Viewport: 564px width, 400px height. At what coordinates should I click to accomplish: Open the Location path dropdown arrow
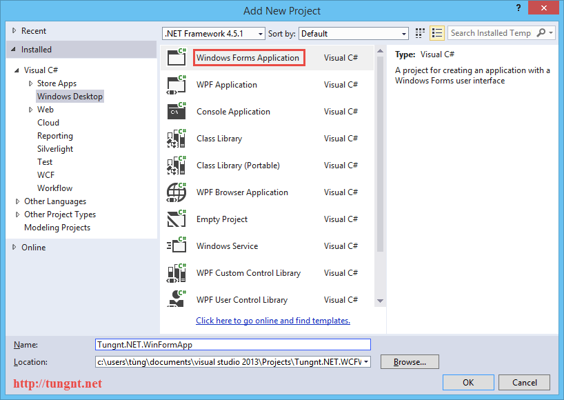[x=366, y=361]
